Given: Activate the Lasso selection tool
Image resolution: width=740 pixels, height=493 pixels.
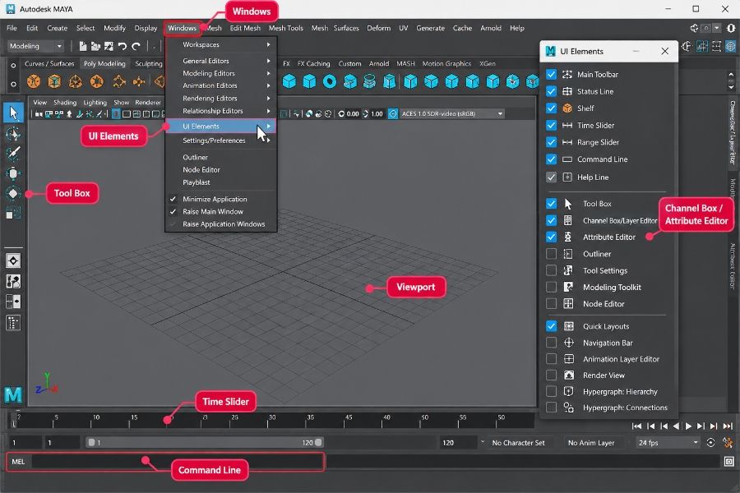Looking at the screenshot, I should click(13, 135).
